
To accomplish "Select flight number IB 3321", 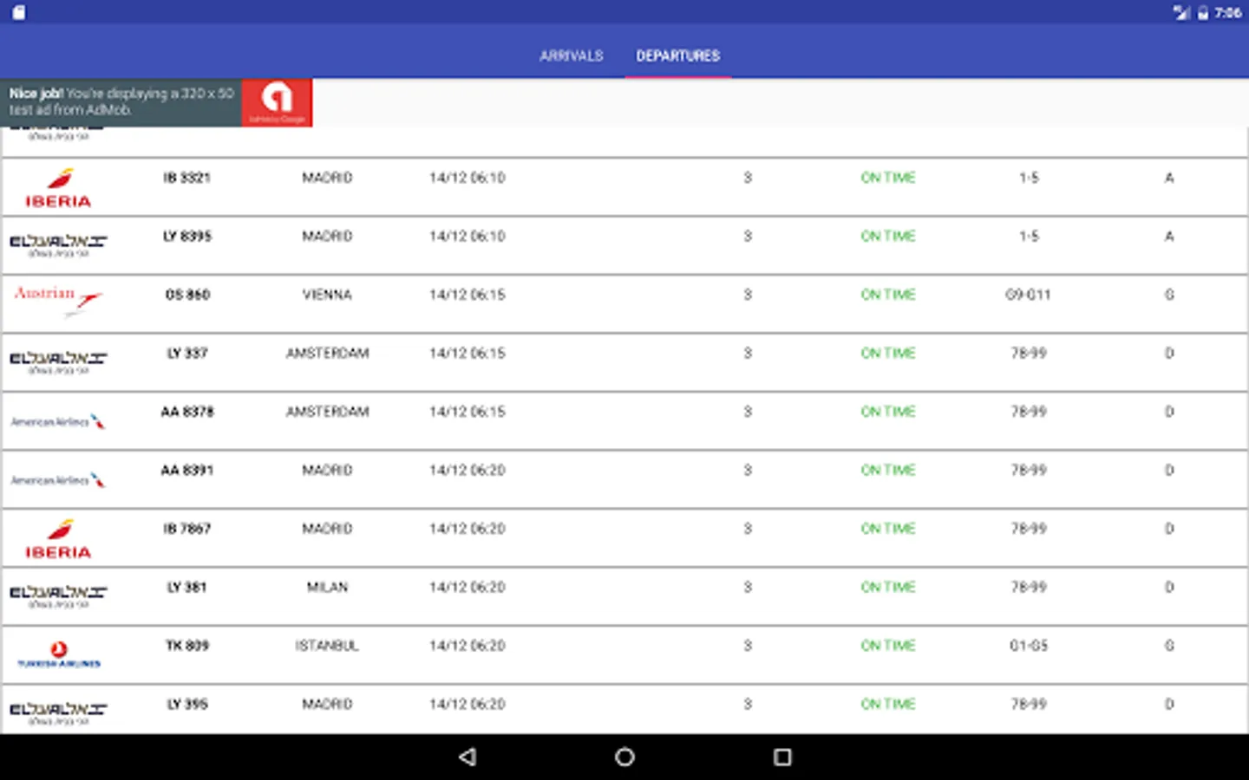I will [x=187, y=178].
